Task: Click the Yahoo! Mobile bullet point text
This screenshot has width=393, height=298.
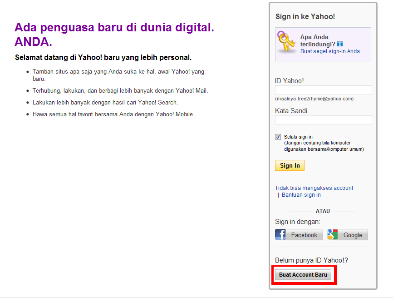Action: point(113,114)
